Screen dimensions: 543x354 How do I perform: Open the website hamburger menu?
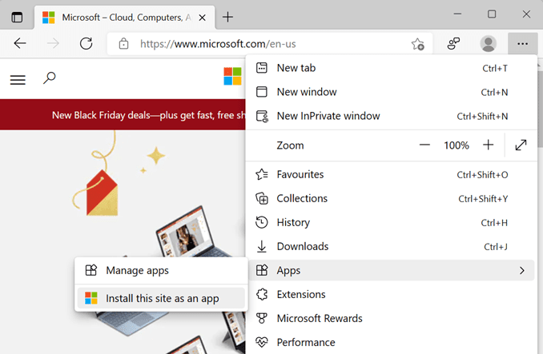click(18, 80)
